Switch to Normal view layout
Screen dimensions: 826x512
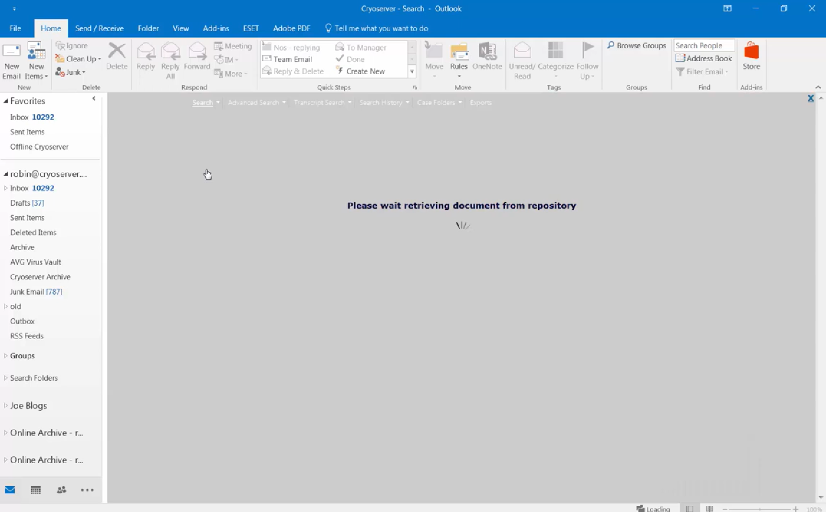[690, 509]
